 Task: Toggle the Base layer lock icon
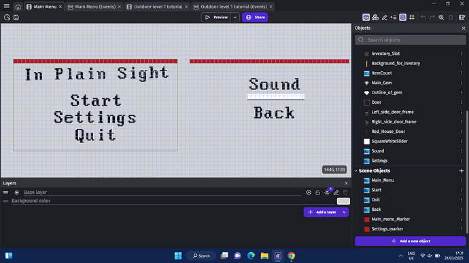[317, 193]
